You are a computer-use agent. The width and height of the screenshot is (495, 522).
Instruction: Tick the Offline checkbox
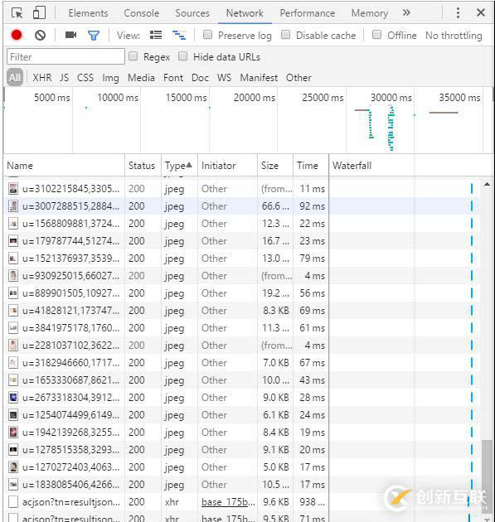[x=376, y=35]
